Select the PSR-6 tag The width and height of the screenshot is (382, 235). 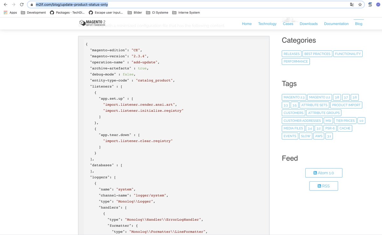coord(330,128)
